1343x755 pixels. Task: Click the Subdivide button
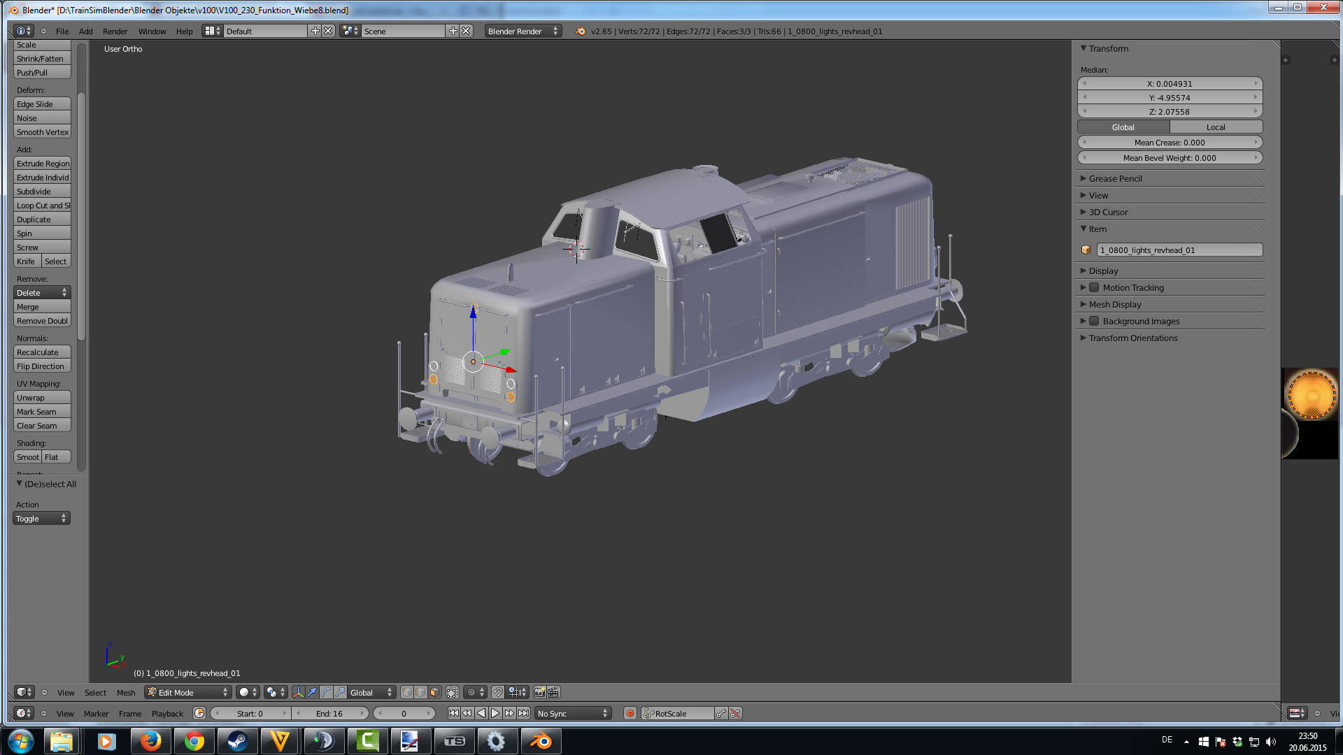(42, 191)
